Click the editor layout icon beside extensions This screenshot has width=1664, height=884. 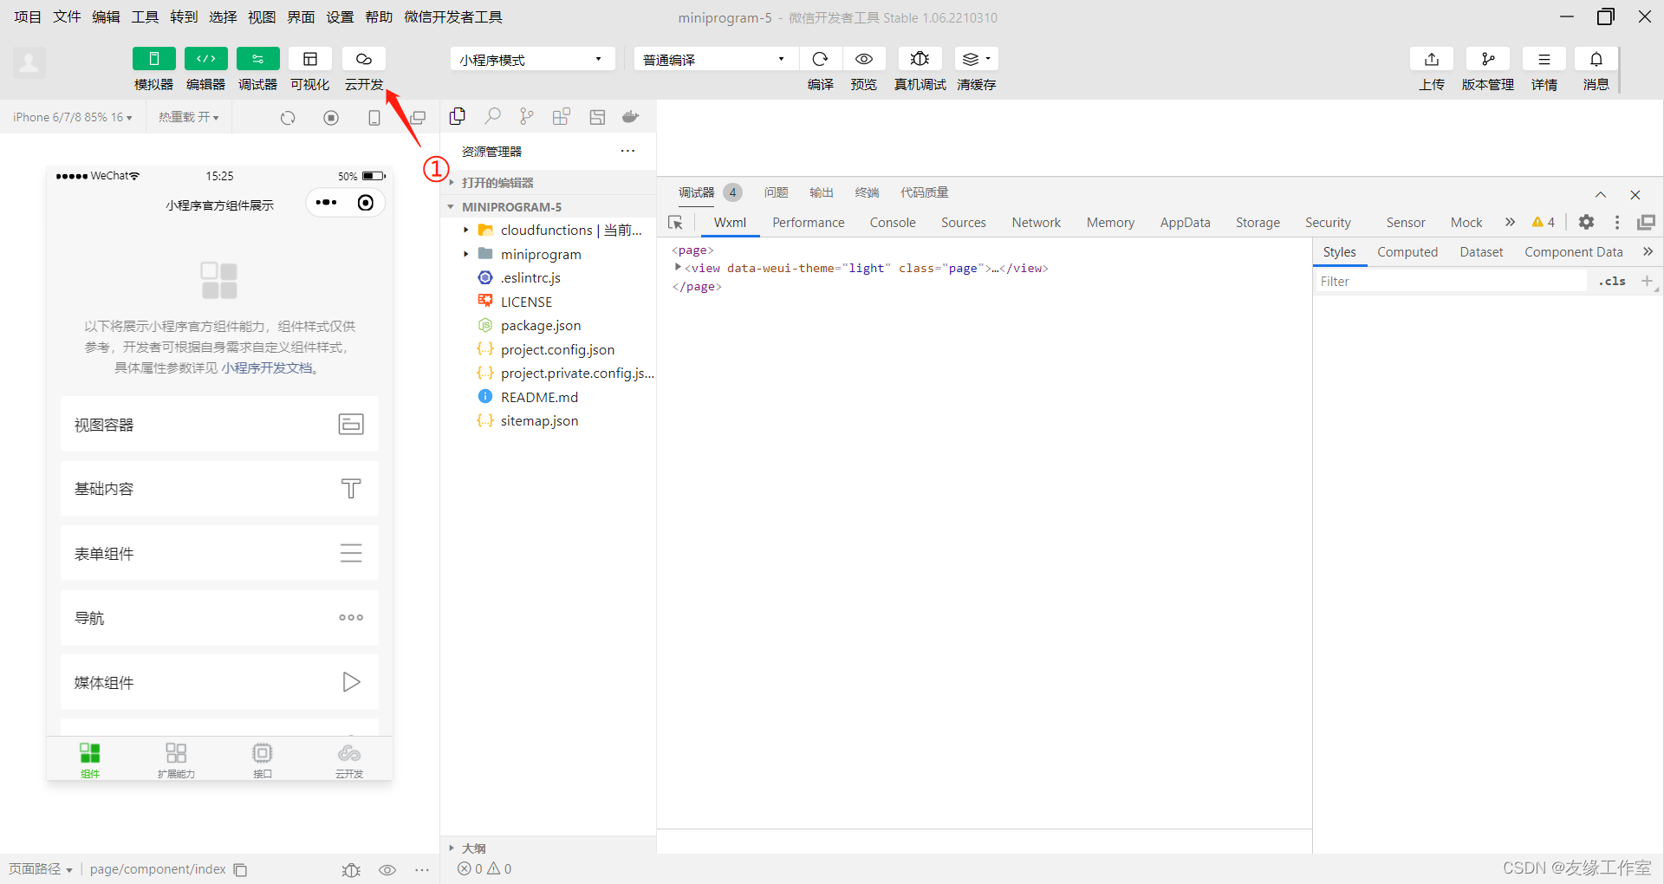pyautogui.click(x=597, y=117)
